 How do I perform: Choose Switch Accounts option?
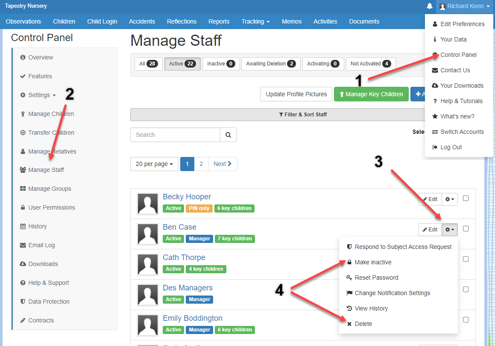(458, 132)
